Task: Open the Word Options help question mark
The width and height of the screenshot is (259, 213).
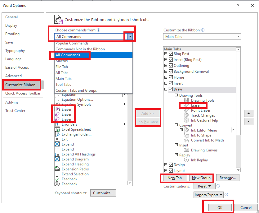Action: pyautogui.click(x=238, y=6)
